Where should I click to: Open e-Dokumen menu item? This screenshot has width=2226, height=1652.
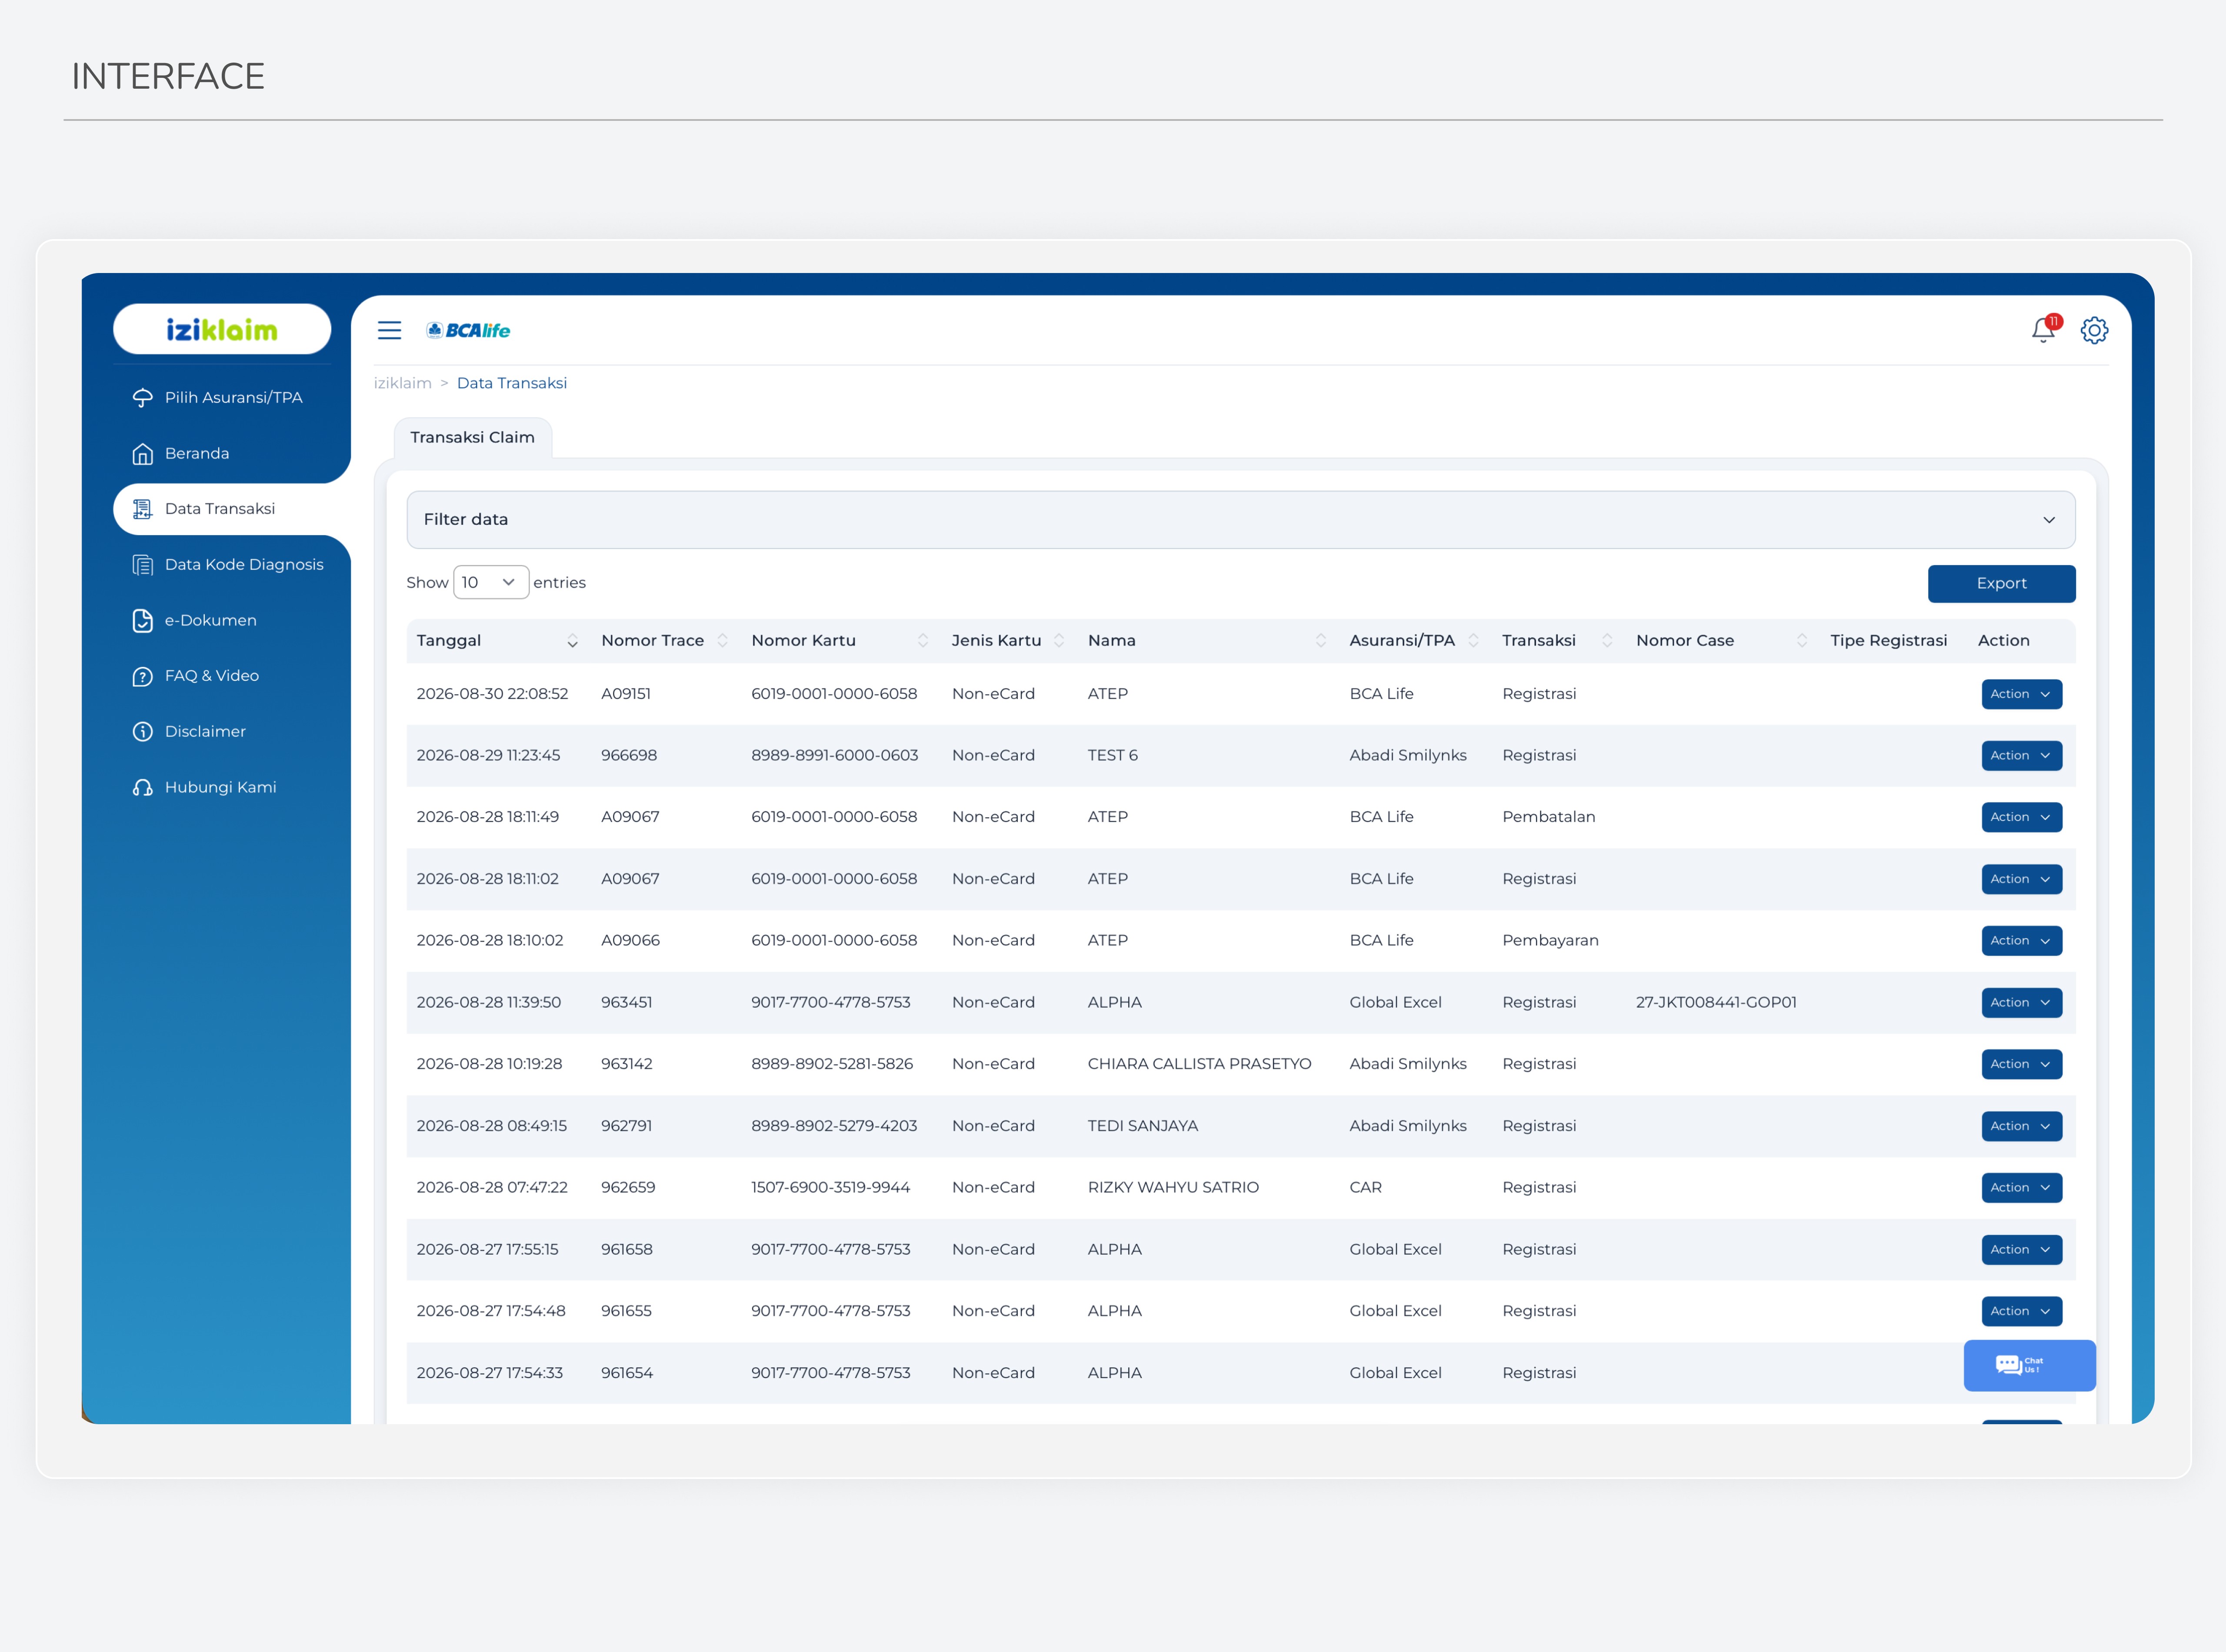pos(211,621)
